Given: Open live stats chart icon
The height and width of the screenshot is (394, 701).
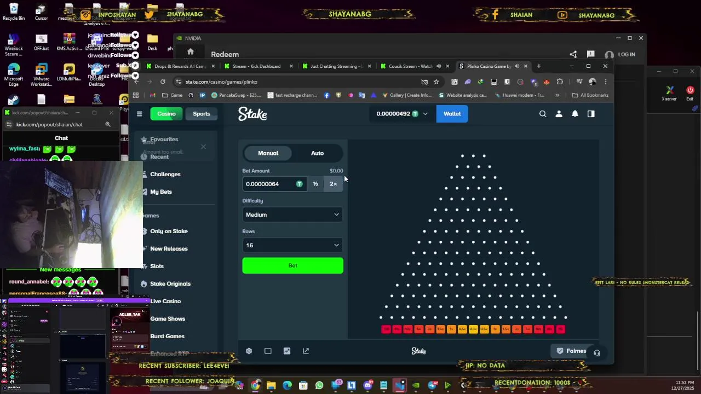Looking at the screenshot, I should [x=287, y=351].
